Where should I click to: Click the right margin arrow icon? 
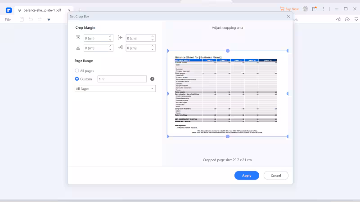tap(120, 47)
